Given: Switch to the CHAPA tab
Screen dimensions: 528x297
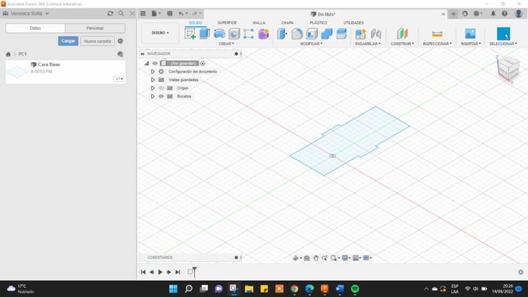Looking at the screenshot, I should (x=287, y=23).
